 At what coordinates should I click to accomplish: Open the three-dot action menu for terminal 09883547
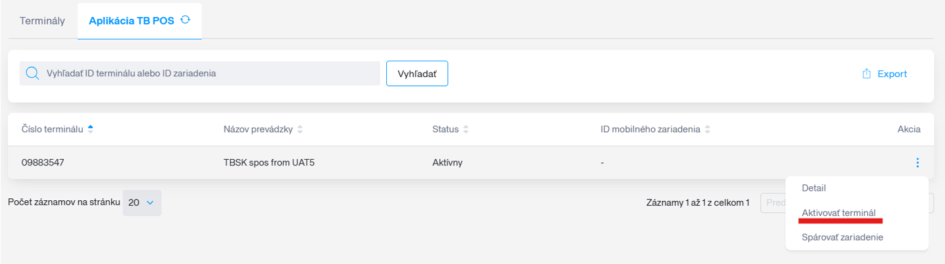[x=917, y=163]
